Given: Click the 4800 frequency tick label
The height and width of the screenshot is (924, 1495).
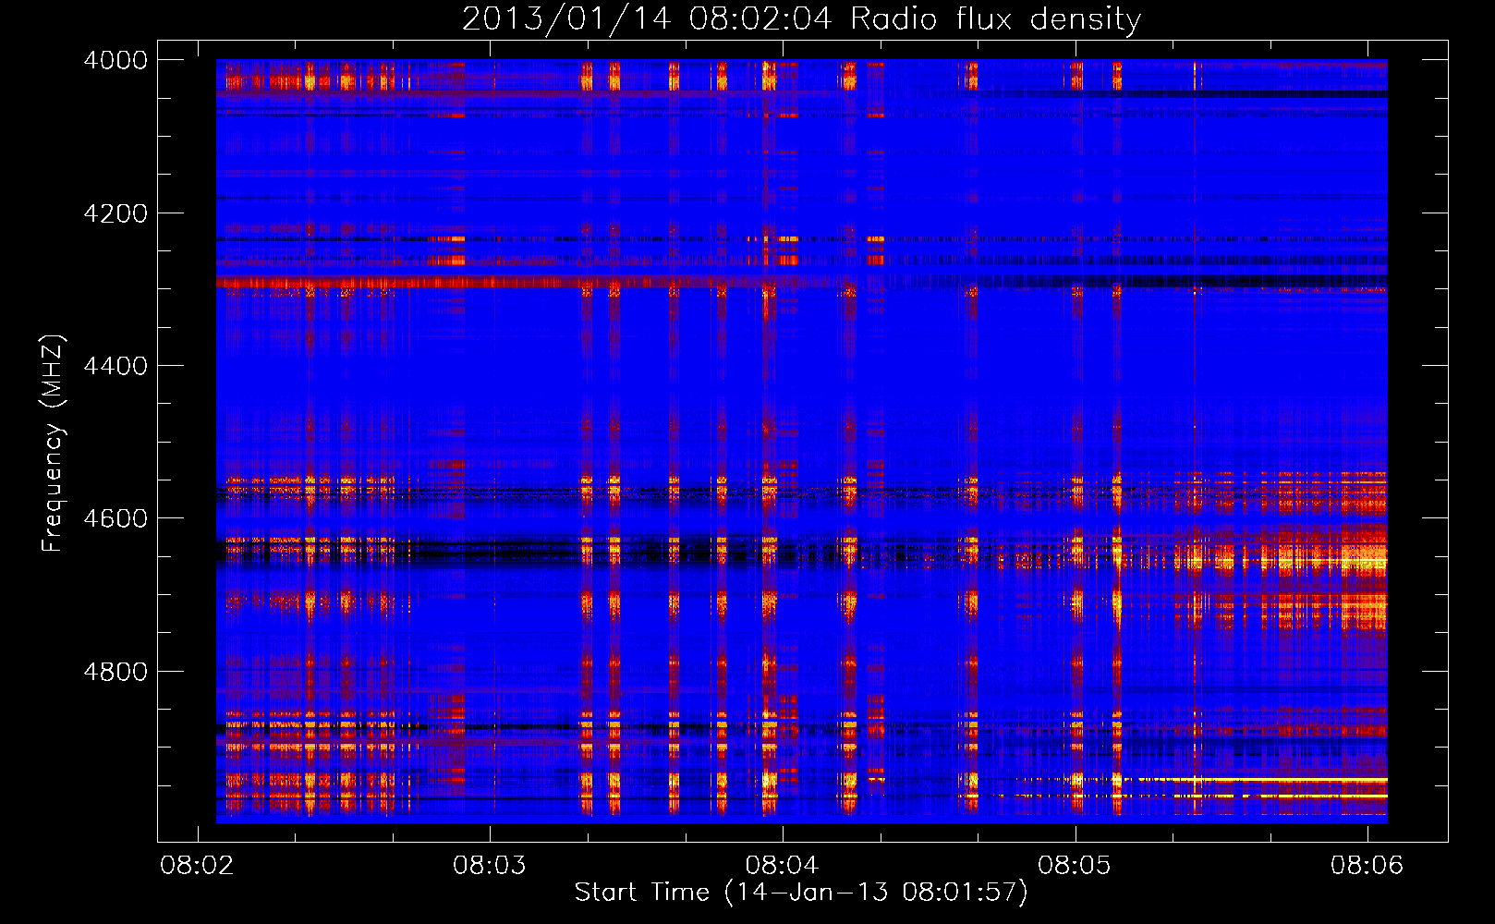Looking at the screenshot, I should (115, 672).
